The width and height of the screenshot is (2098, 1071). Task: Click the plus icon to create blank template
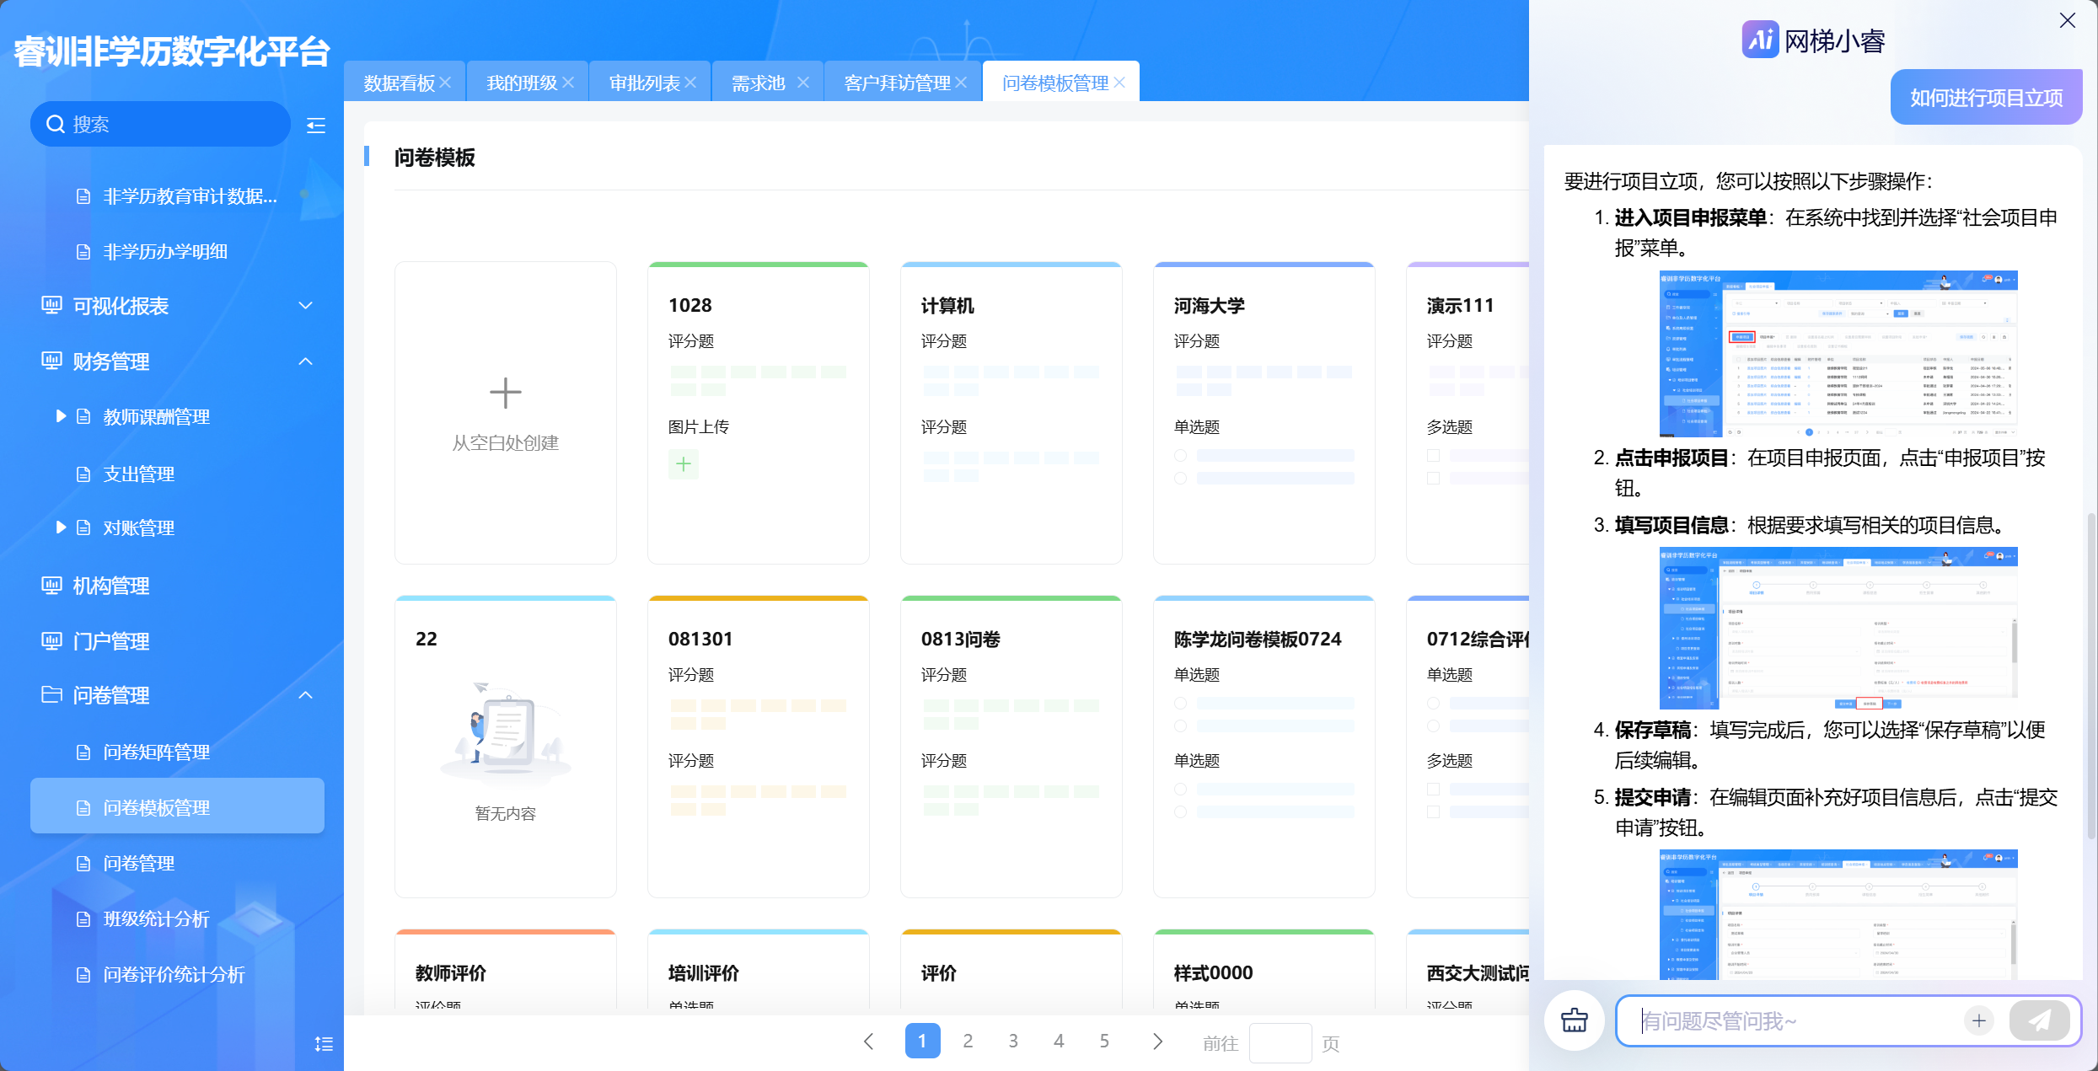pyautogui.click(x=506, y=393)
